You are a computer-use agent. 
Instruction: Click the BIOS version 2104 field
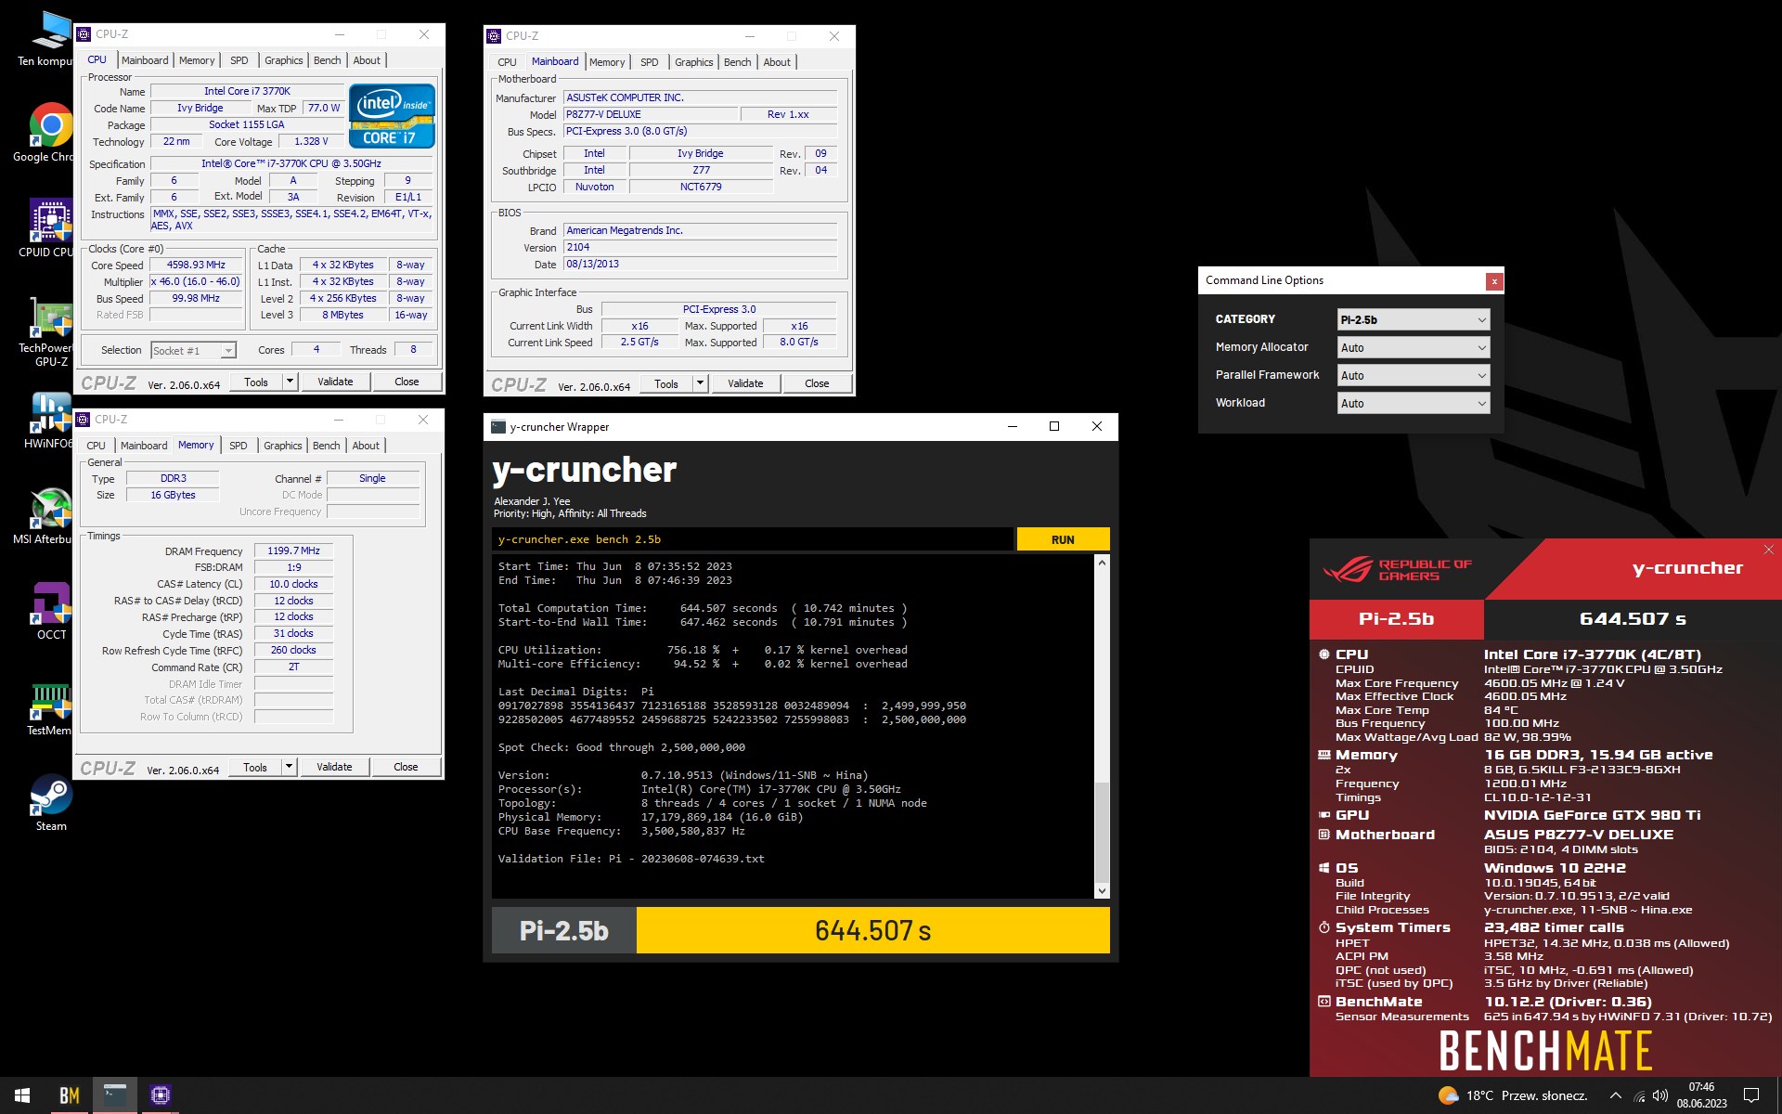point(700,247)
